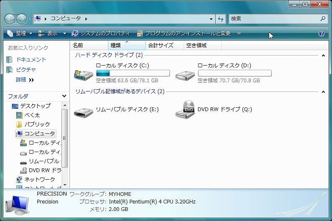Image resolution: width=332 pixels, height=221 pixels.
Task: Select the DVD RW Drive (Q:) icon
Action: [x=185, y=109]
